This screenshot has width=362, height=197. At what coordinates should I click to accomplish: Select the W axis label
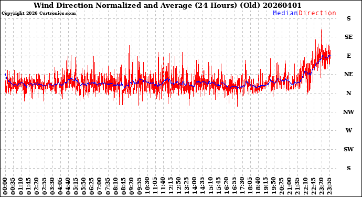348,130
